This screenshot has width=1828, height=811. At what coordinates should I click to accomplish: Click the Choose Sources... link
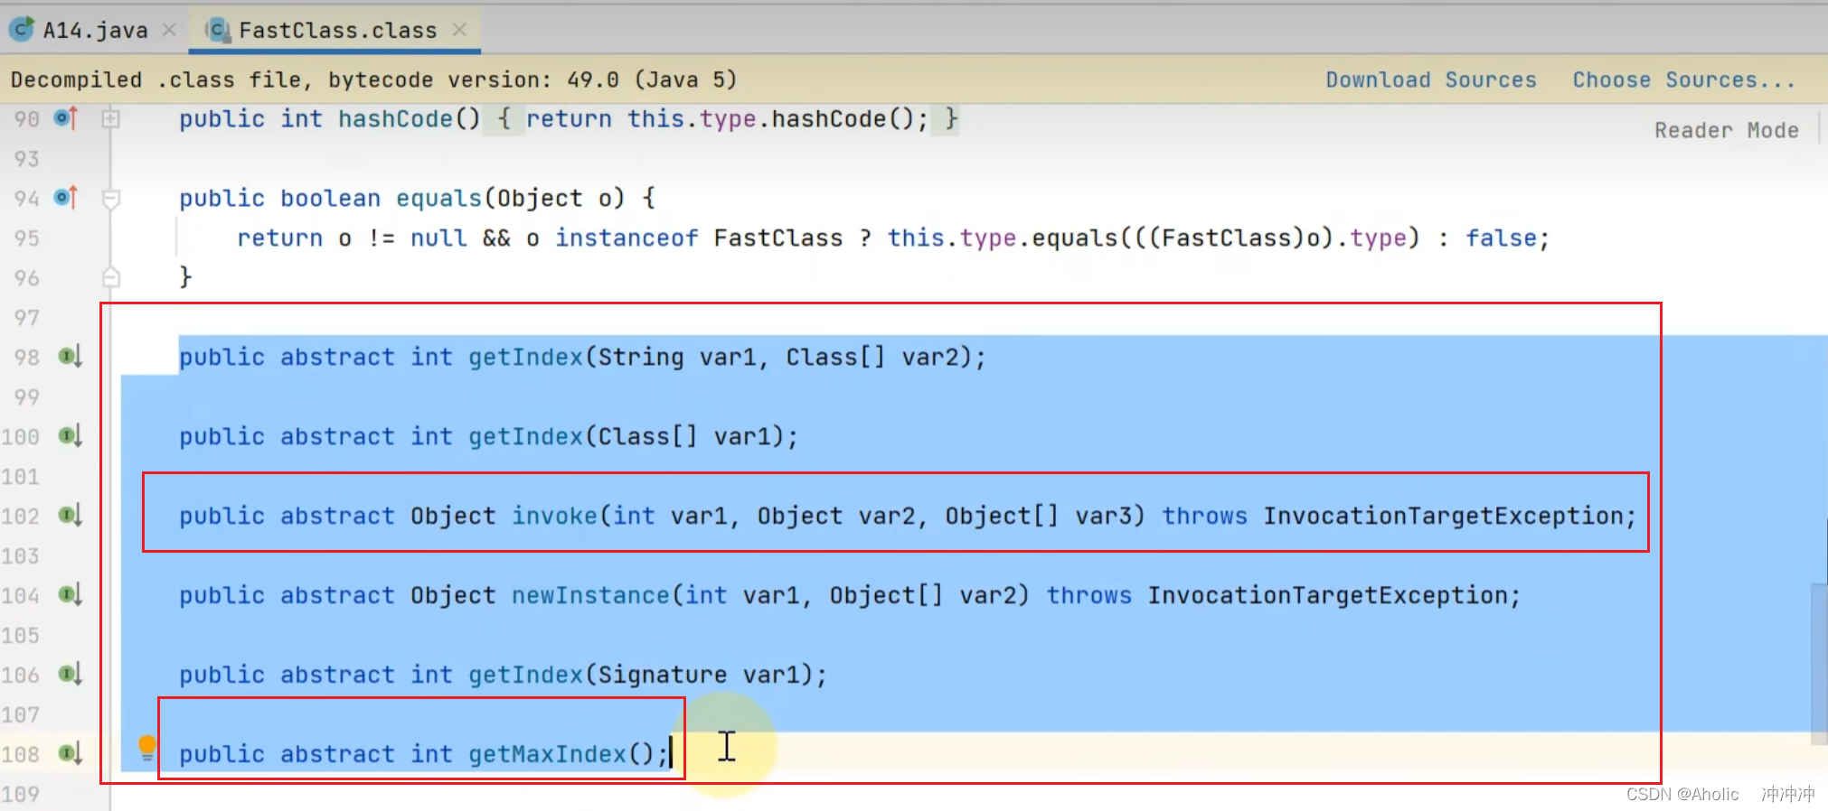[1684, 79]
